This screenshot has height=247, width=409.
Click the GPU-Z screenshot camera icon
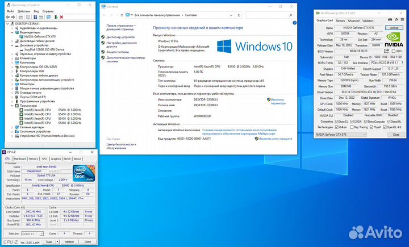tap(390, 19)
